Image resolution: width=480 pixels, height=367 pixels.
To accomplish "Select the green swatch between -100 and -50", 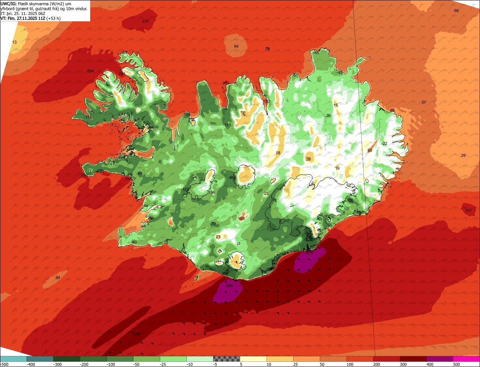I will click(x=120, y=359).
